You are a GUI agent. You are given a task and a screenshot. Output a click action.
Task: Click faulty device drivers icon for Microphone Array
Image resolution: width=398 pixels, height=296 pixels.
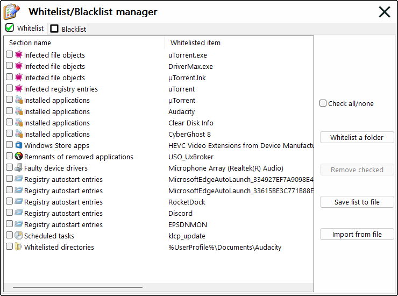(18, 167)
